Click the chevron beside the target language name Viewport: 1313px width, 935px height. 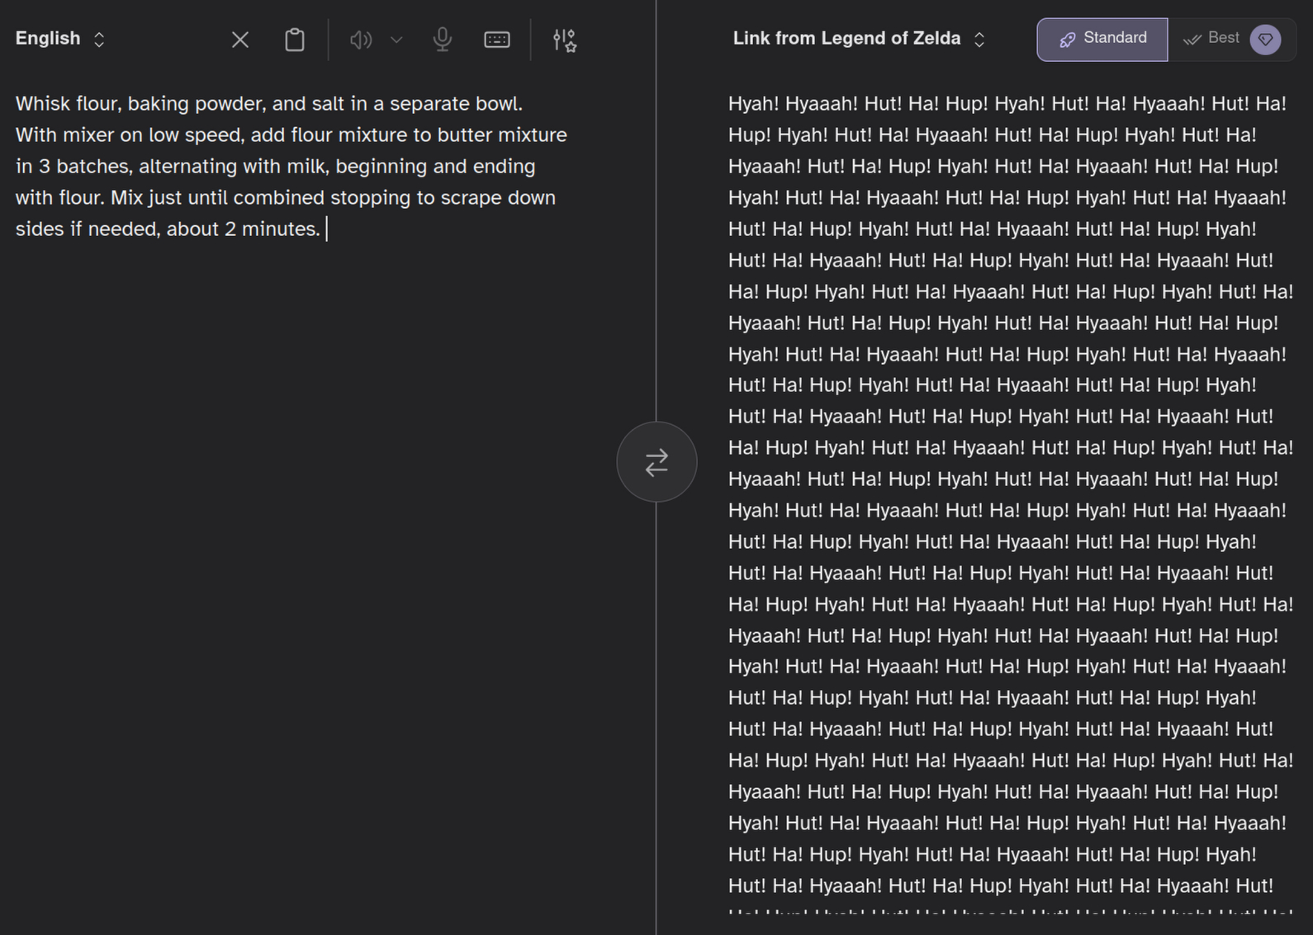(x=979, y=40)
